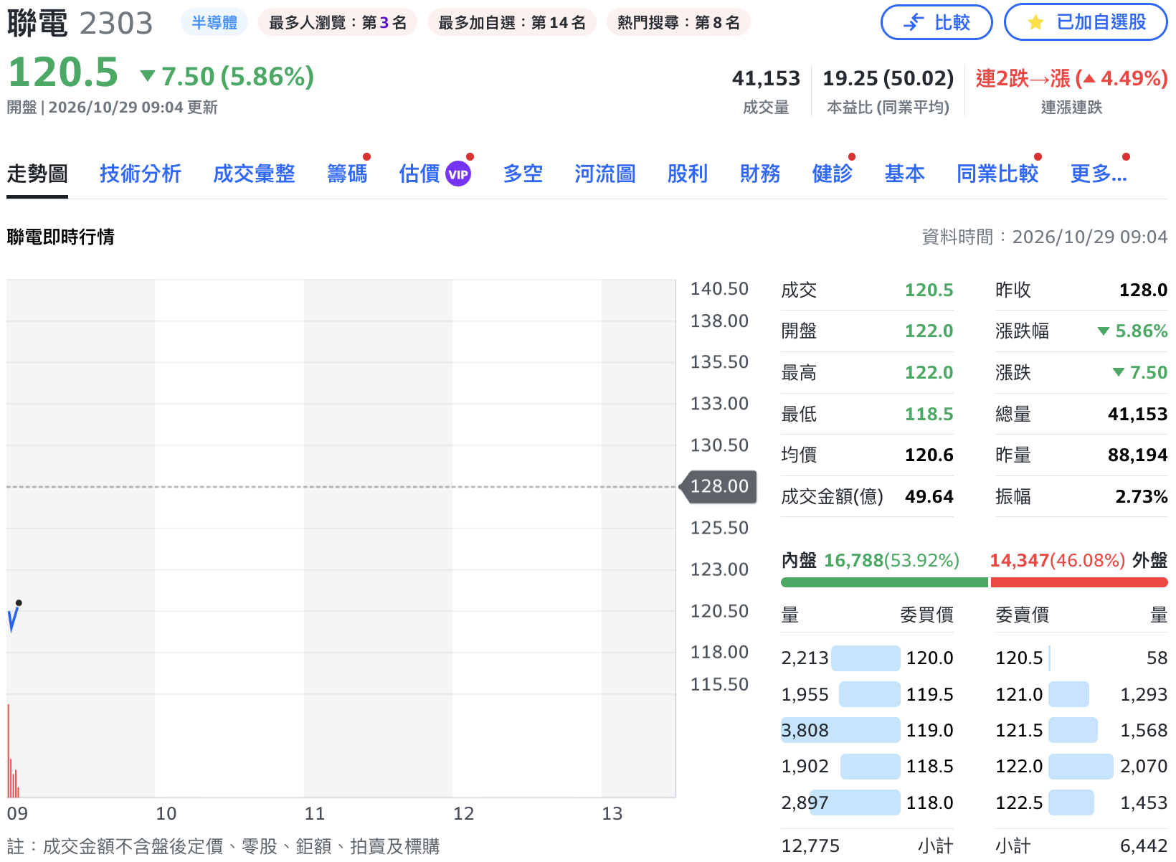Click the ask 小計 6,442 total
The image size is (1176, 862).
1144,846
